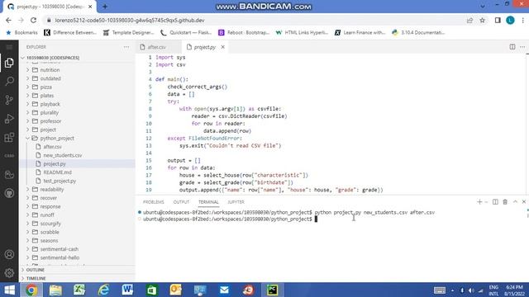Expand the outdated folder

(50, 78)
